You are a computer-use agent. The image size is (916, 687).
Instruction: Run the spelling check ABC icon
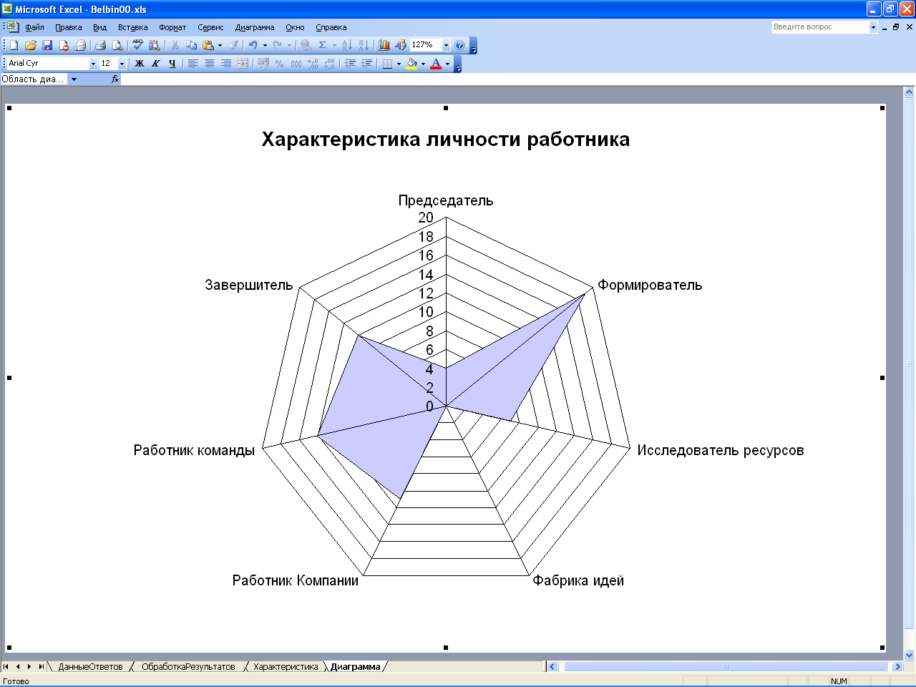point(137,45)
